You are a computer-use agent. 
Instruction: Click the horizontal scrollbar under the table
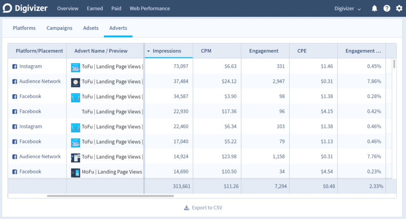pos(110,196)
